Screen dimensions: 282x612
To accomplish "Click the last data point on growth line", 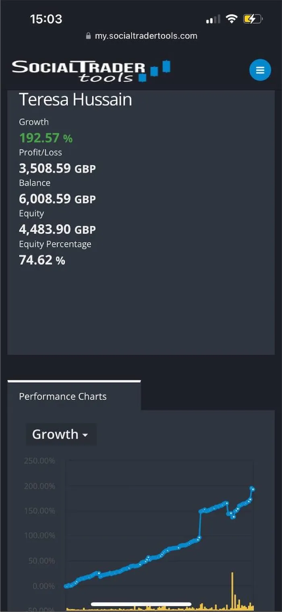I will 253,489.
